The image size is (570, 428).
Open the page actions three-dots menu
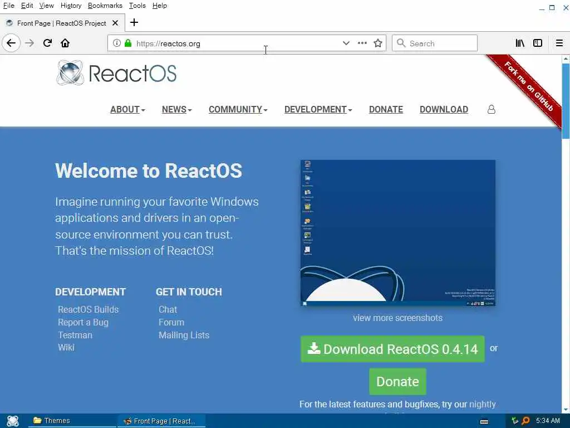pos(362,43)
